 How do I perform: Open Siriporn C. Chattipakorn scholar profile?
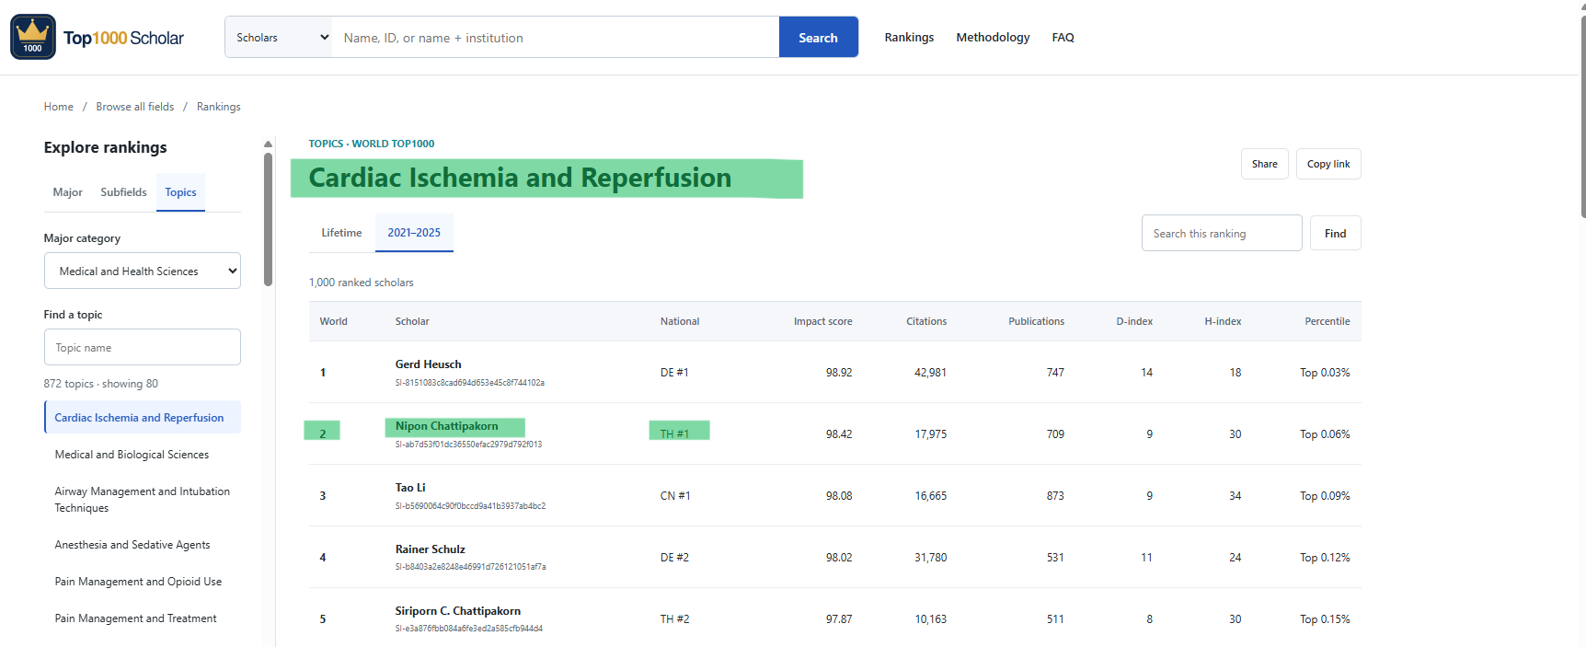[458, 611]
